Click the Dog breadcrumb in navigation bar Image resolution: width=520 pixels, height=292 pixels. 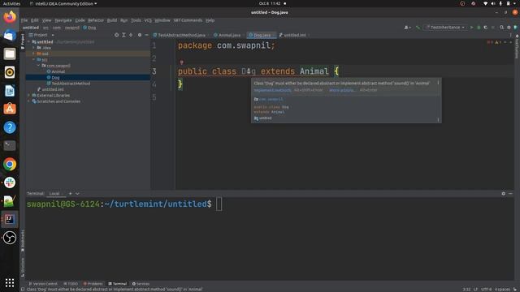pos(89,28)
